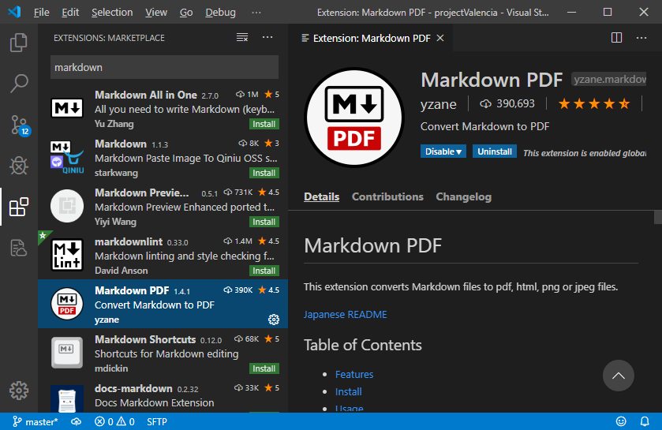Install Markdown Preview Enhanced extension
Viewport: 662px width, 430px height.
264,222
